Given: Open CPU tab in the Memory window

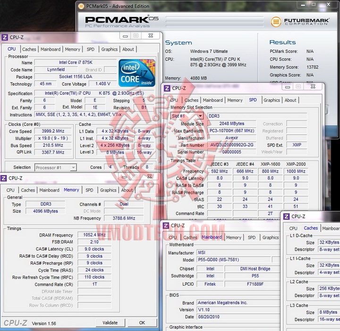Looking at the screenshot, I should click(x=10, y=190).
